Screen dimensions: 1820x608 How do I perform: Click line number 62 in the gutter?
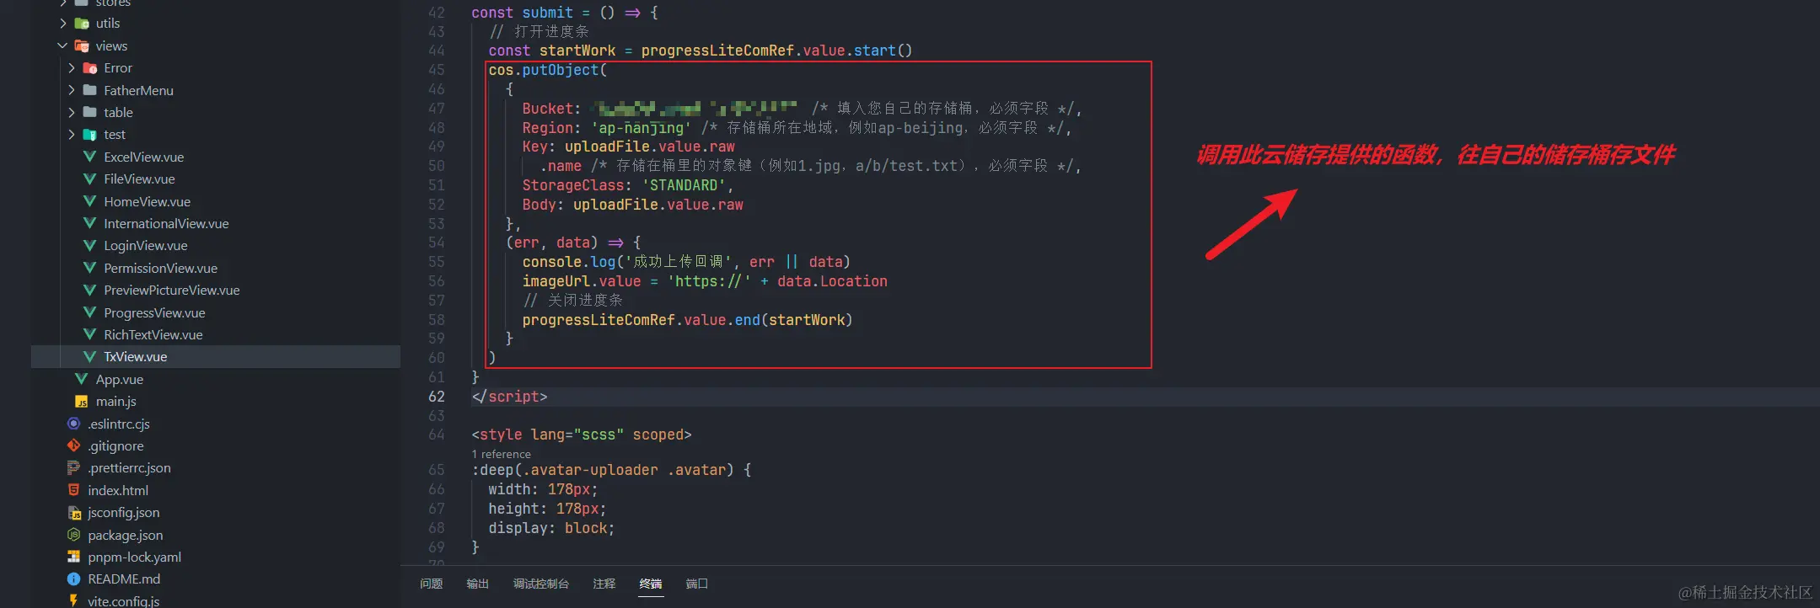click(436, 396)
